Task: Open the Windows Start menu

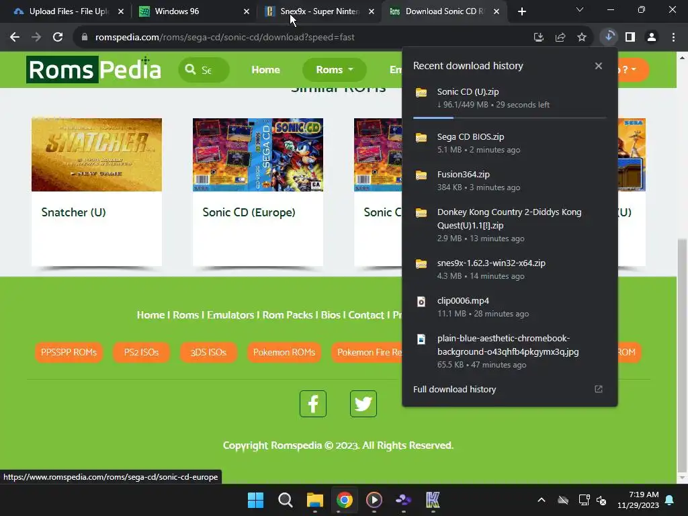Action: (255, 500)
